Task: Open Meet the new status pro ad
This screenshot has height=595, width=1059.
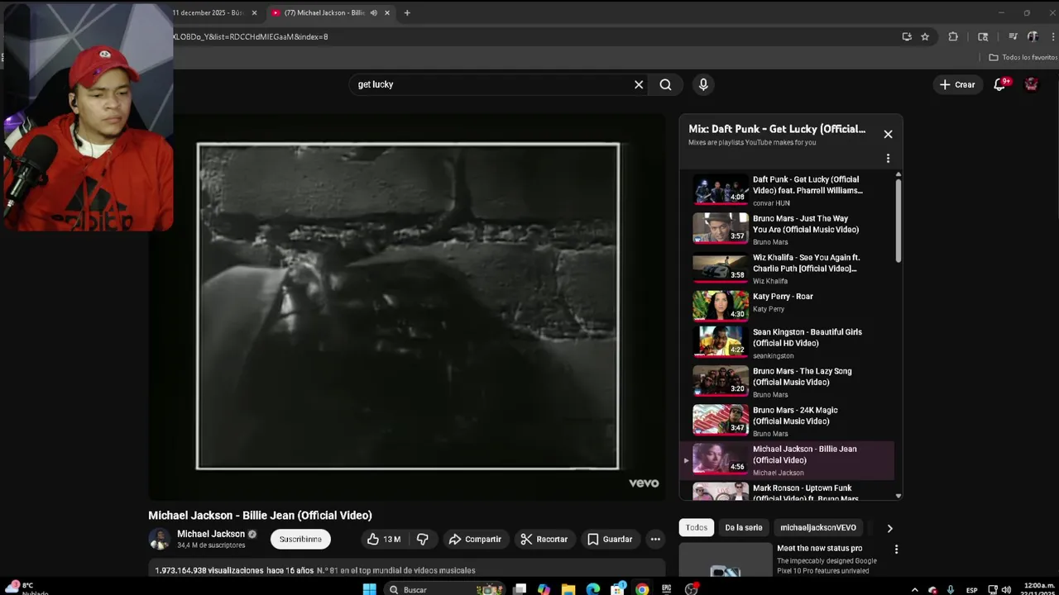Action: [819, 548]
